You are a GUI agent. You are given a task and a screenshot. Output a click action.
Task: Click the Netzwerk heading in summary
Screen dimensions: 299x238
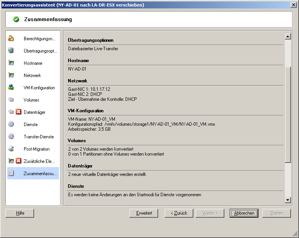coord(77,81)
